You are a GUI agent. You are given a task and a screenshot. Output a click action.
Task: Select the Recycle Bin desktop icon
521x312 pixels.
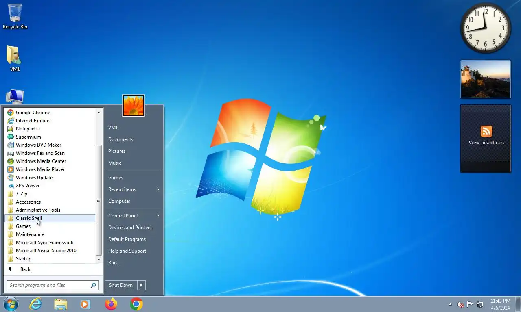(x=15, y=17)
